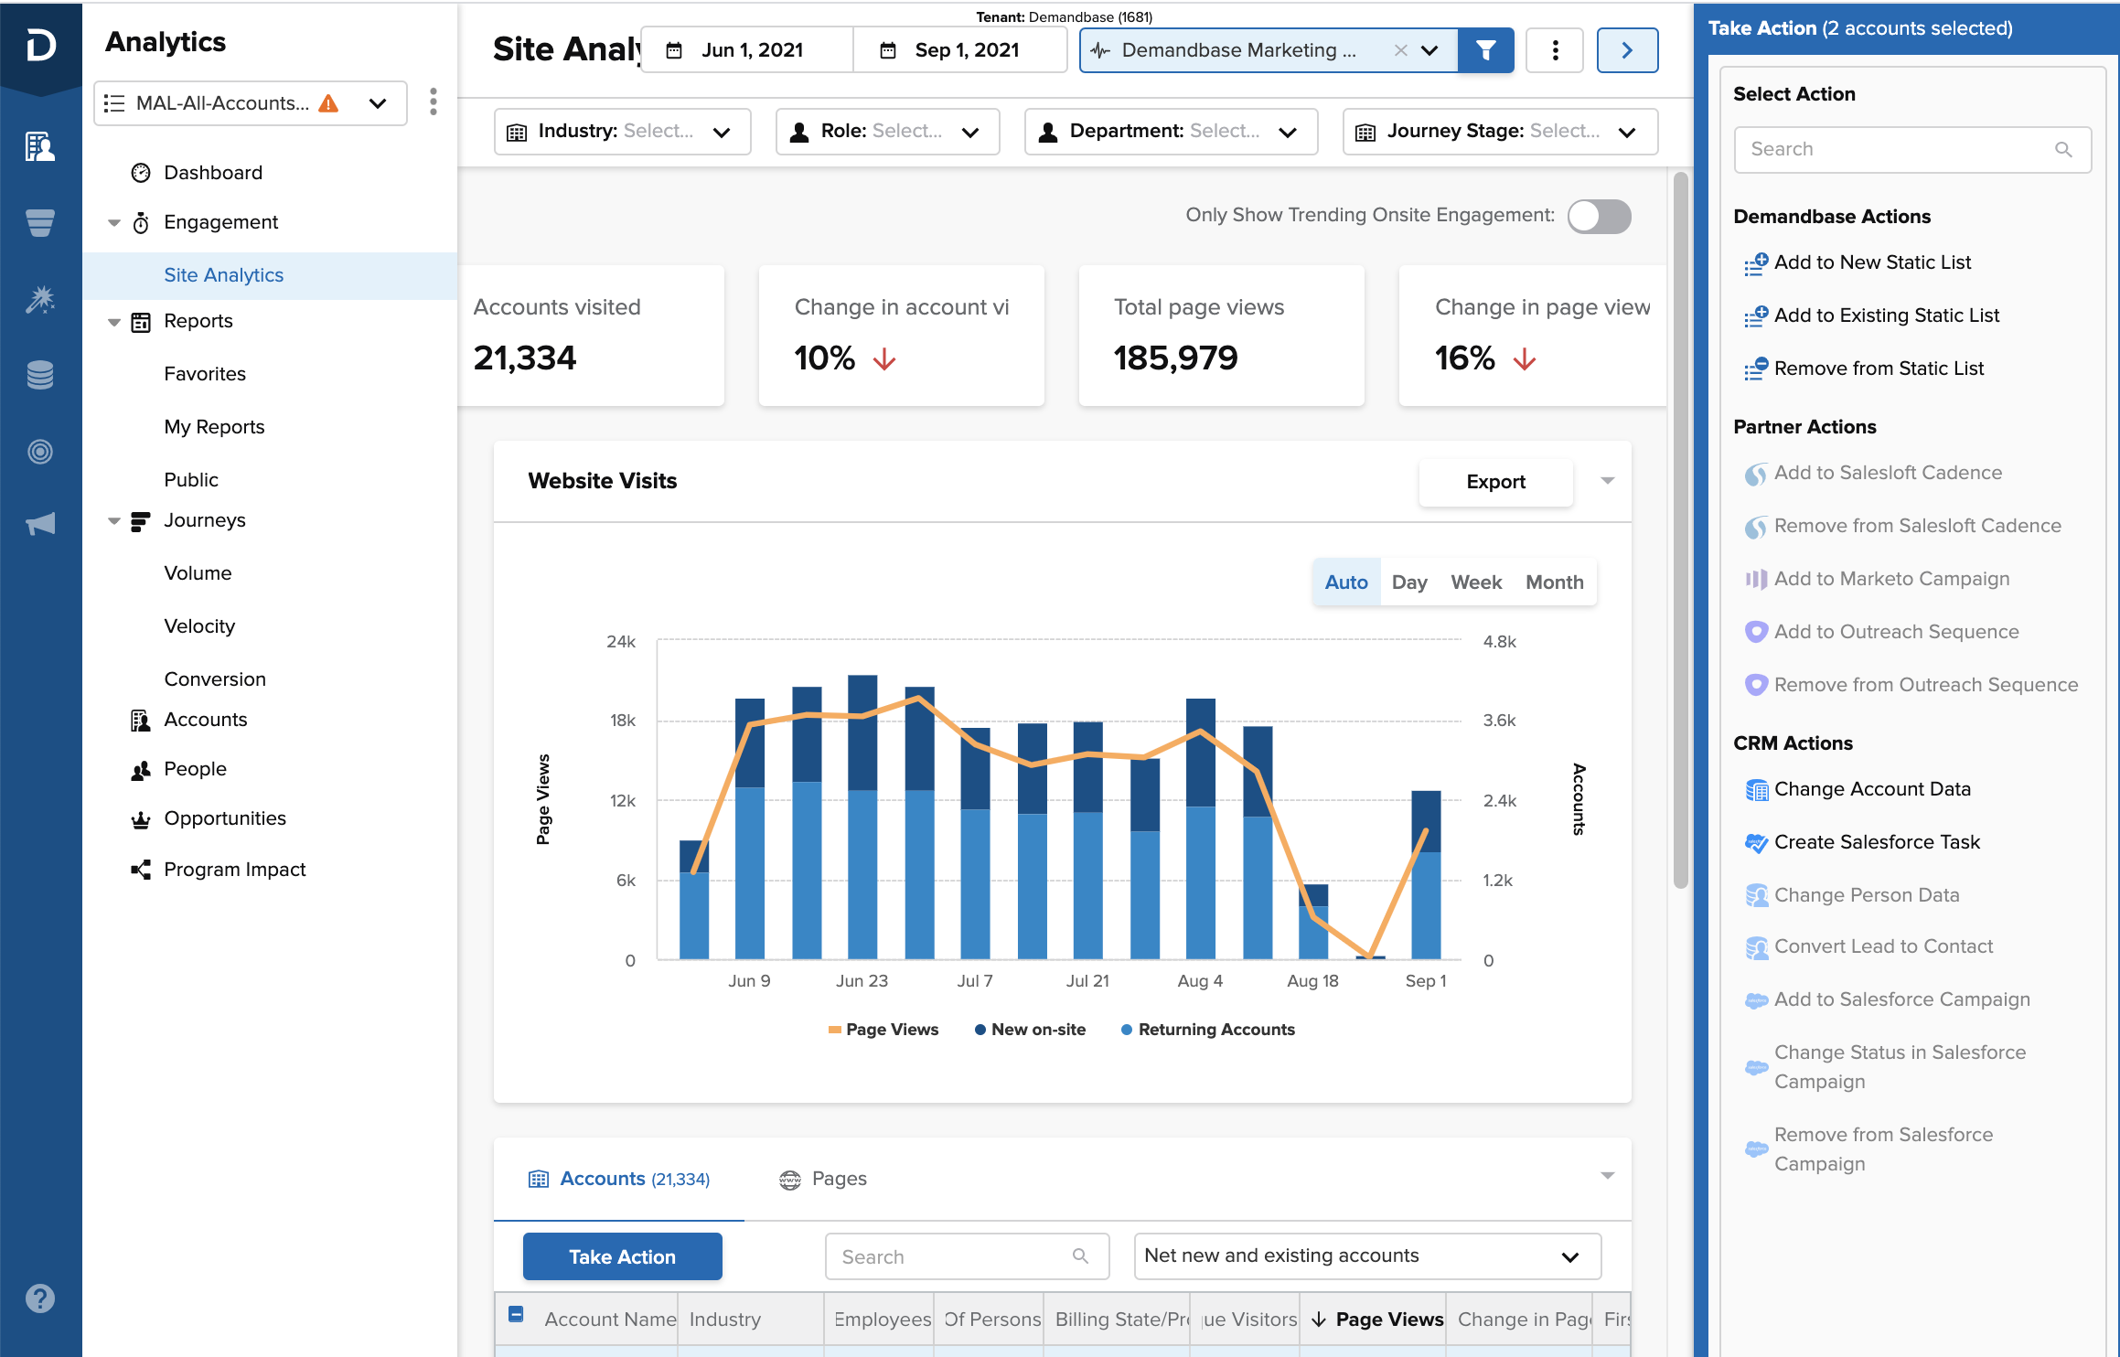This screenshot has width=2120, height=1357.
Task: Open the Journey Stage filter dropdown
Action: (1500, 132)
